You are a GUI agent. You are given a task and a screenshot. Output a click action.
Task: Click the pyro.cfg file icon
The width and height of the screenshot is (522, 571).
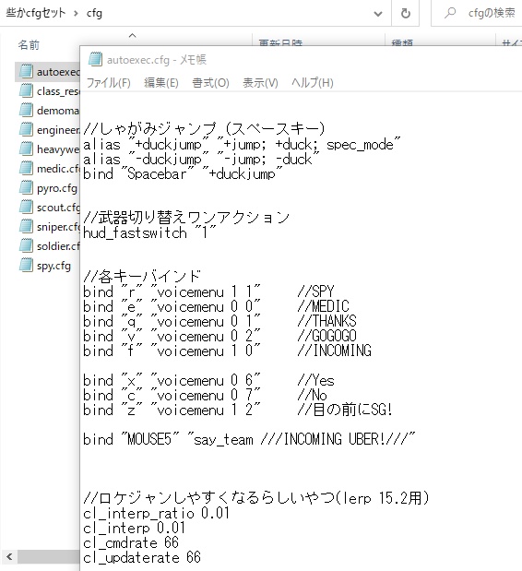click(x=26, y=188)
